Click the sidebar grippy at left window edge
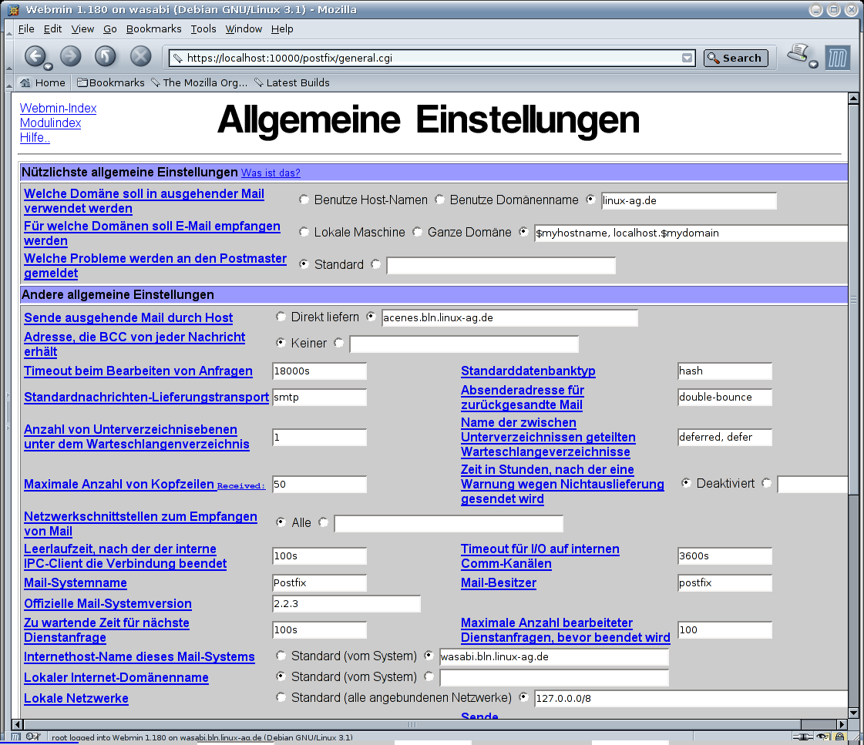Viewport: 864px width, 745px height. coord(8,411)
